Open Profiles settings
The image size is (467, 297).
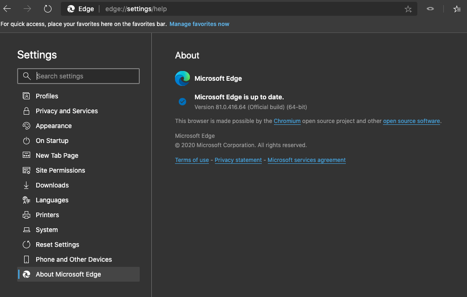click(x=78, y=96)
